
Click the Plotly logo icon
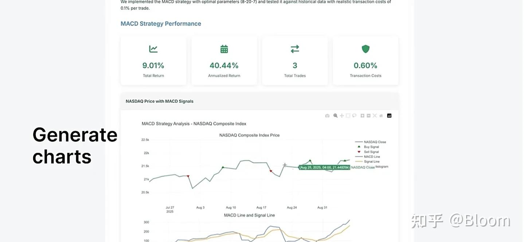pyautogui.click(x=389, y=116)
